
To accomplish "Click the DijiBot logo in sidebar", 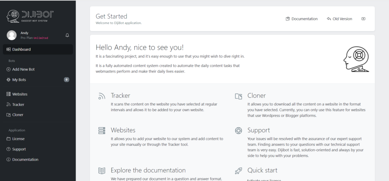I will pyautogui.click(x=30, y=16).
